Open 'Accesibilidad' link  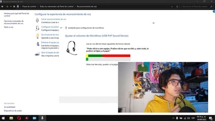click(9, 107)
